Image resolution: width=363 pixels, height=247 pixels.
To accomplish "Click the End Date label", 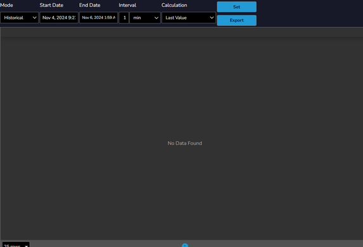I will click(90, 5).
